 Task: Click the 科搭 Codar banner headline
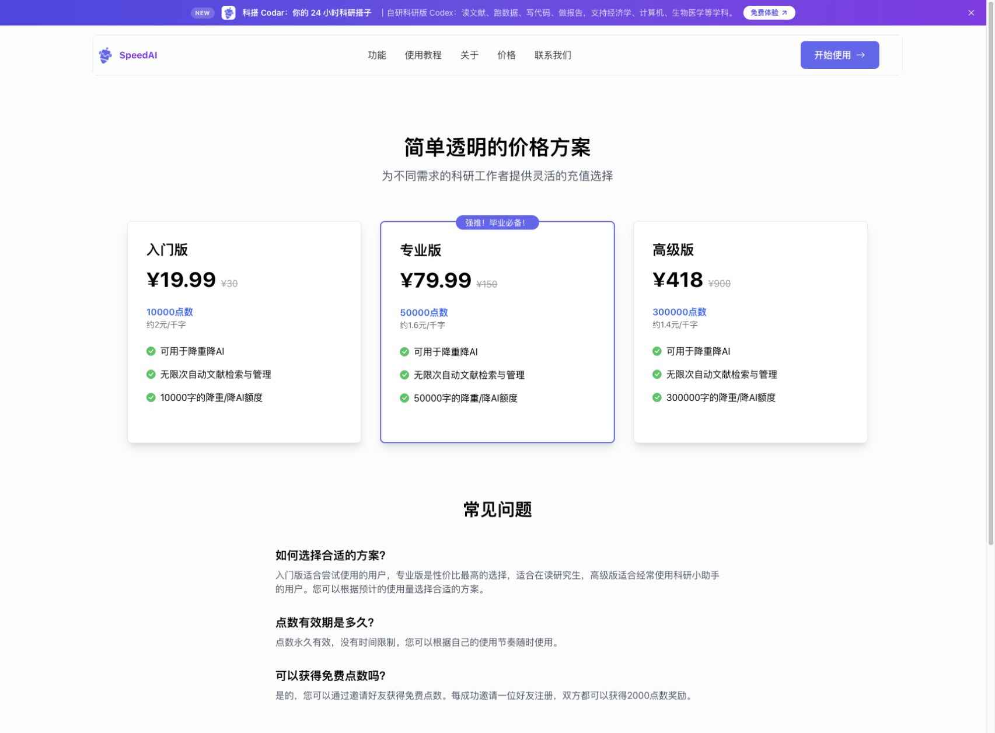pos(307,13)
